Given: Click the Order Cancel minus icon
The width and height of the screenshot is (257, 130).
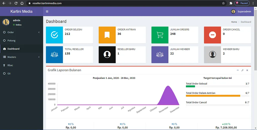Looking at the screenshot, I should tap(212, 35).
